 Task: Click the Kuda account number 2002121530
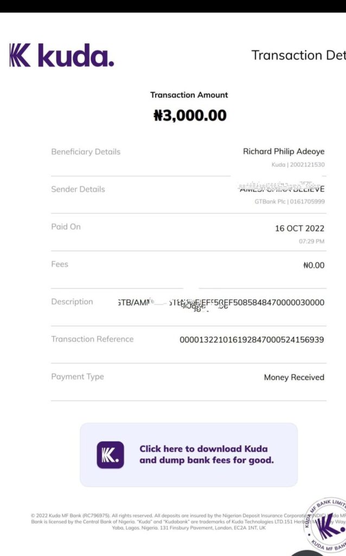307,165
